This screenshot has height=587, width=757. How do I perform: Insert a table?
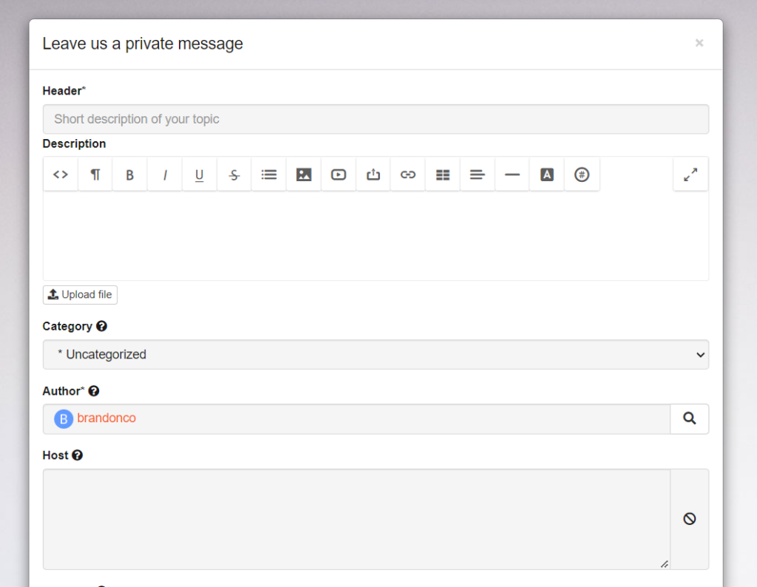pyautogui.click(x=443, y=174)
